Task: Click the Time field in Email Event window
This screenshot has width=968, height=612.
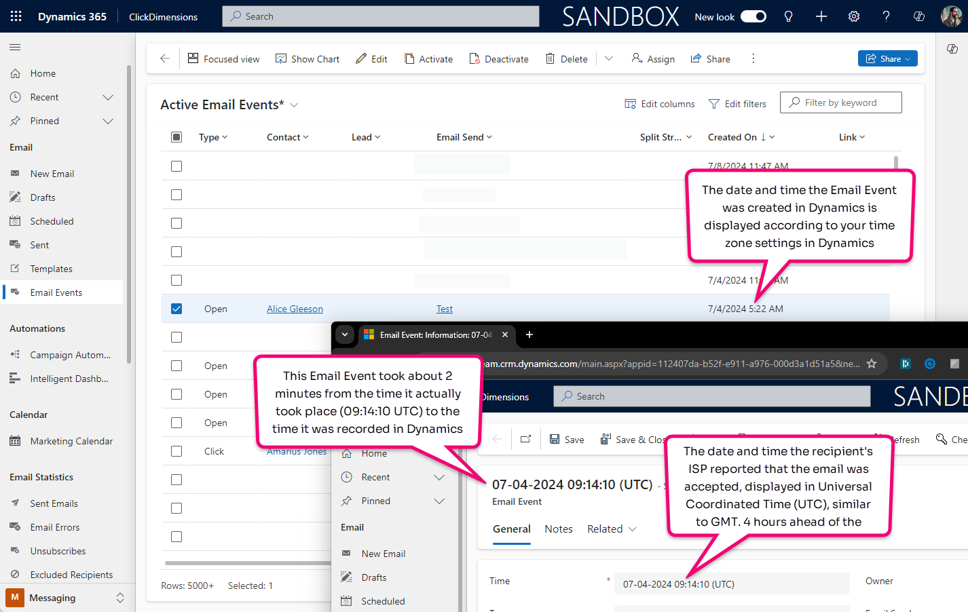Action: pos(732,584)
